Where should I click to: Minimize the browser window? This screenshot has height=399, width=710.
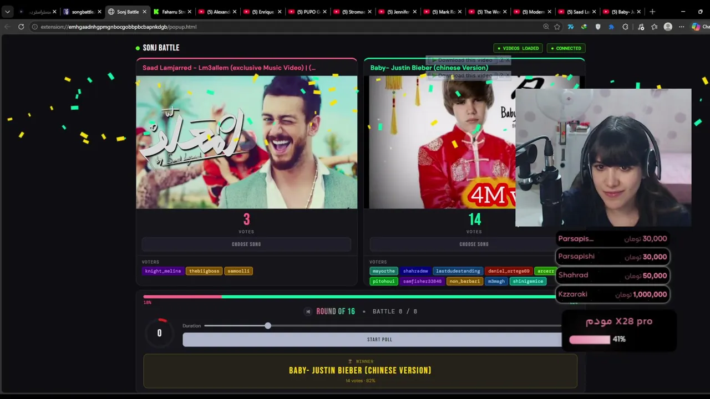[x=683, y=12]
